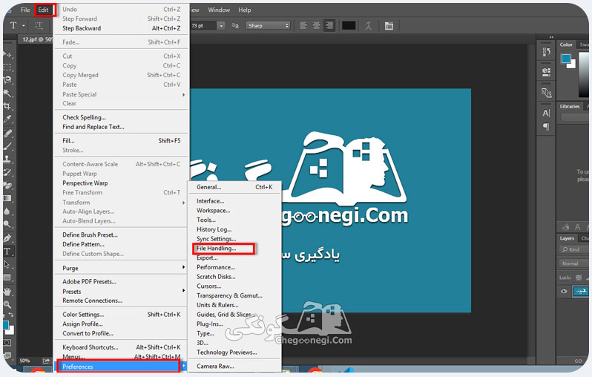Open the Window menu
The width and height of the screenshot is (592, 377).
click(219, 10)
